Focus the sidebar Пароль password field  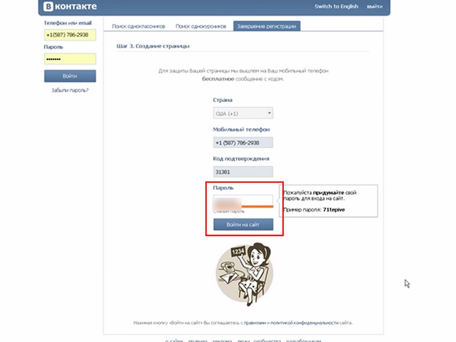tap(70, 59)
